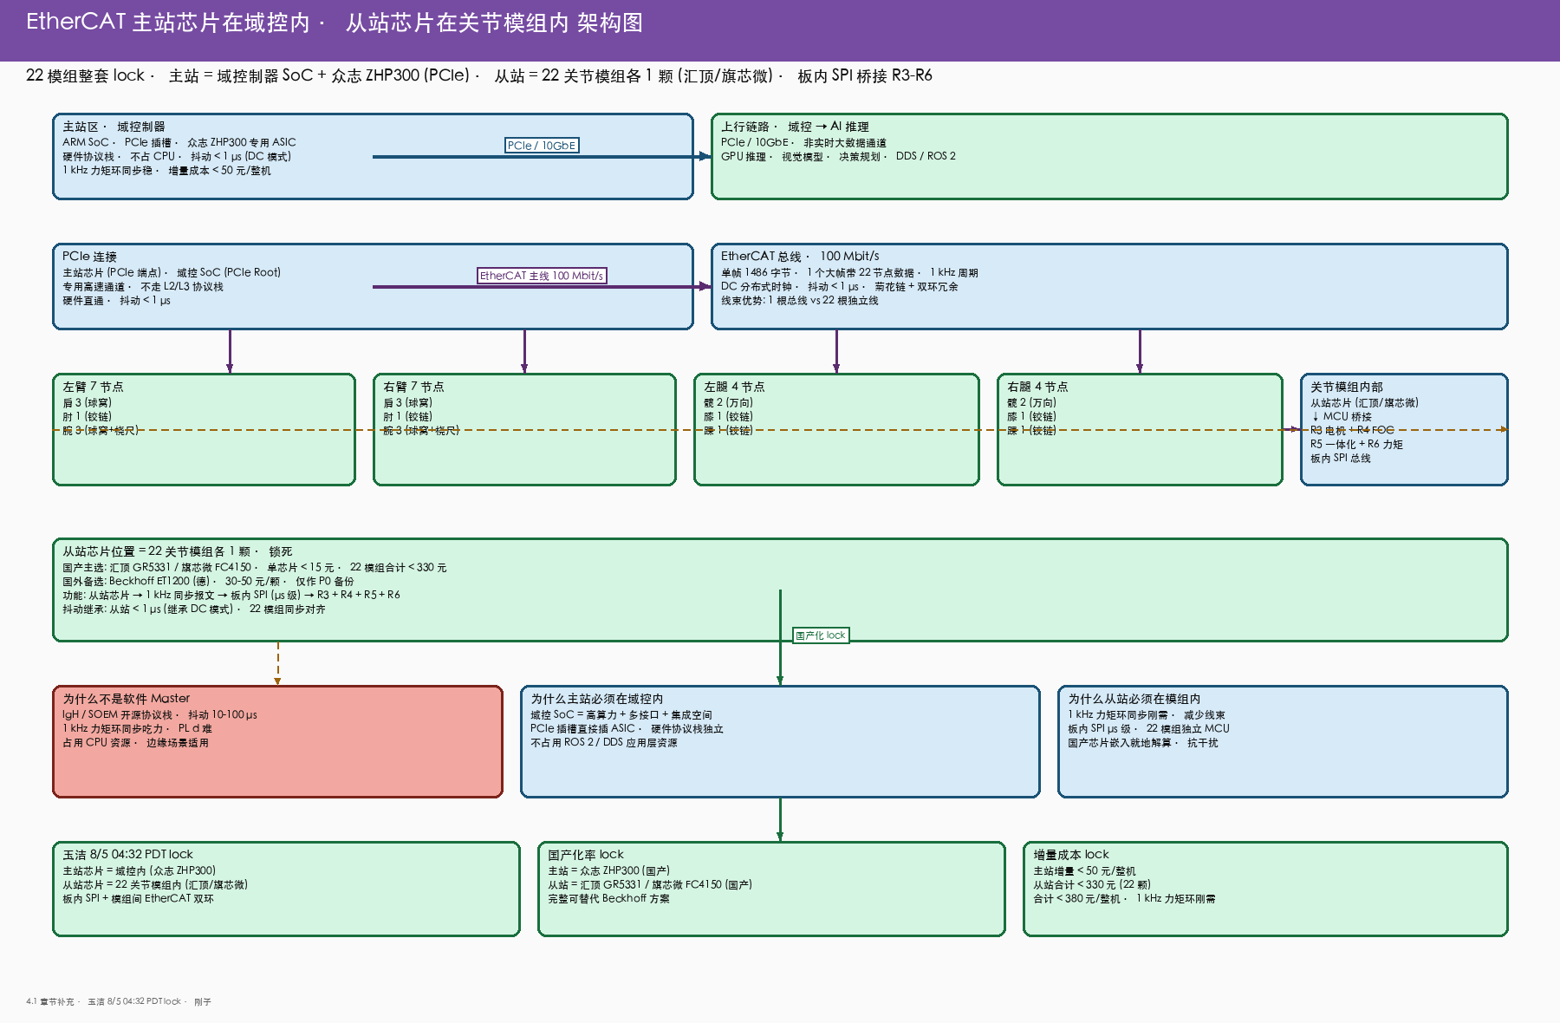The height and width of the screenshot is (1023, 1560).
Task: Click the '关节模组内部' box heading
Action: pyautogui.click(x=1347, y=387)
